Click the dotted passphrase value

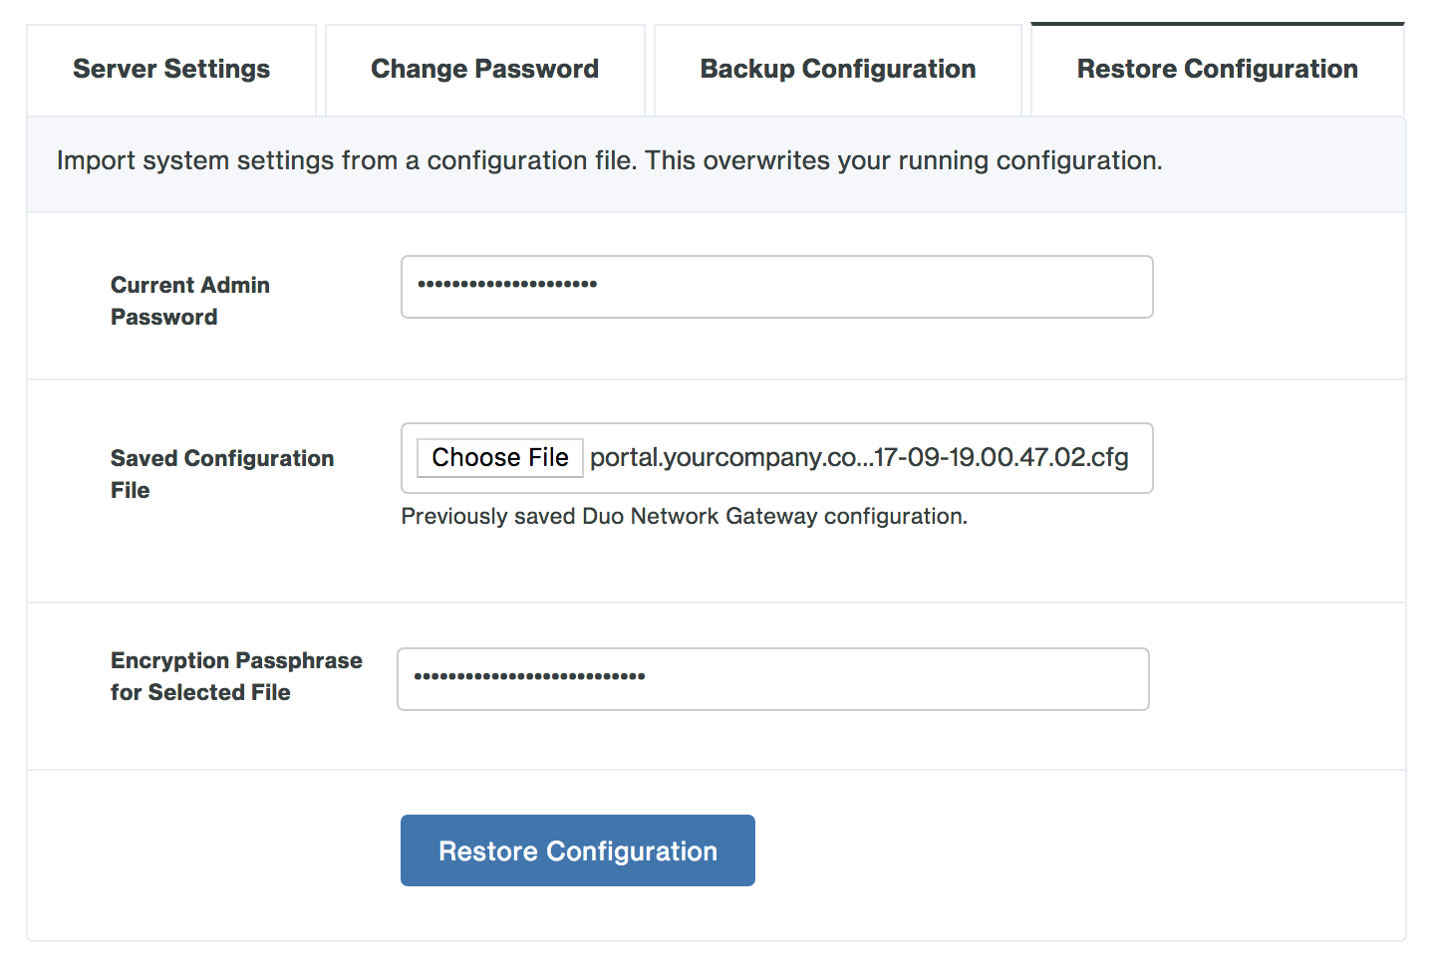pos(522,676)
